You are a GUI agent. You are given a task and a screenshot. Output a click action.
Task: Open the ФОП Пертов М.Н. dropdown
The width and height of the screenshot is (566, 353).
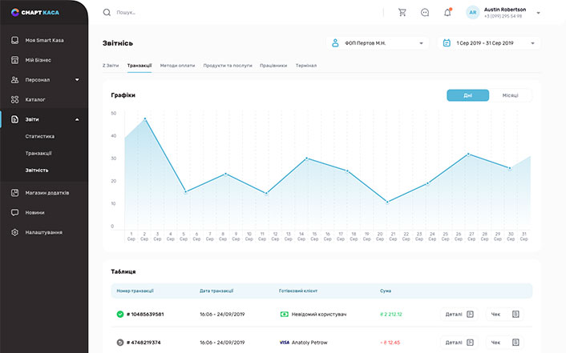[378, 43]
